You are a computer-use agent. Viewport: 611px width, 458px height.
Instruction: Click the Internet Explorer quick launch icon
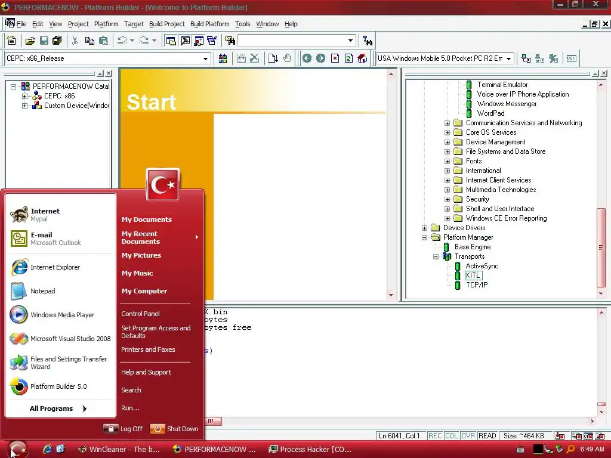(x=47, y=449)
